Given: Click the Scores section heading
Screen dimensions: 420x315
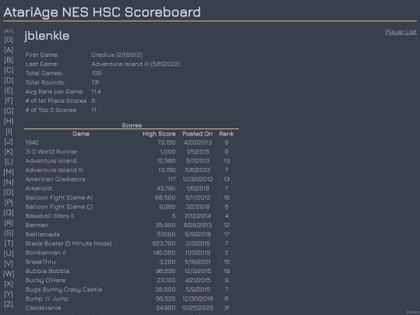Looking at the screenshot, I should coord(131,125).
